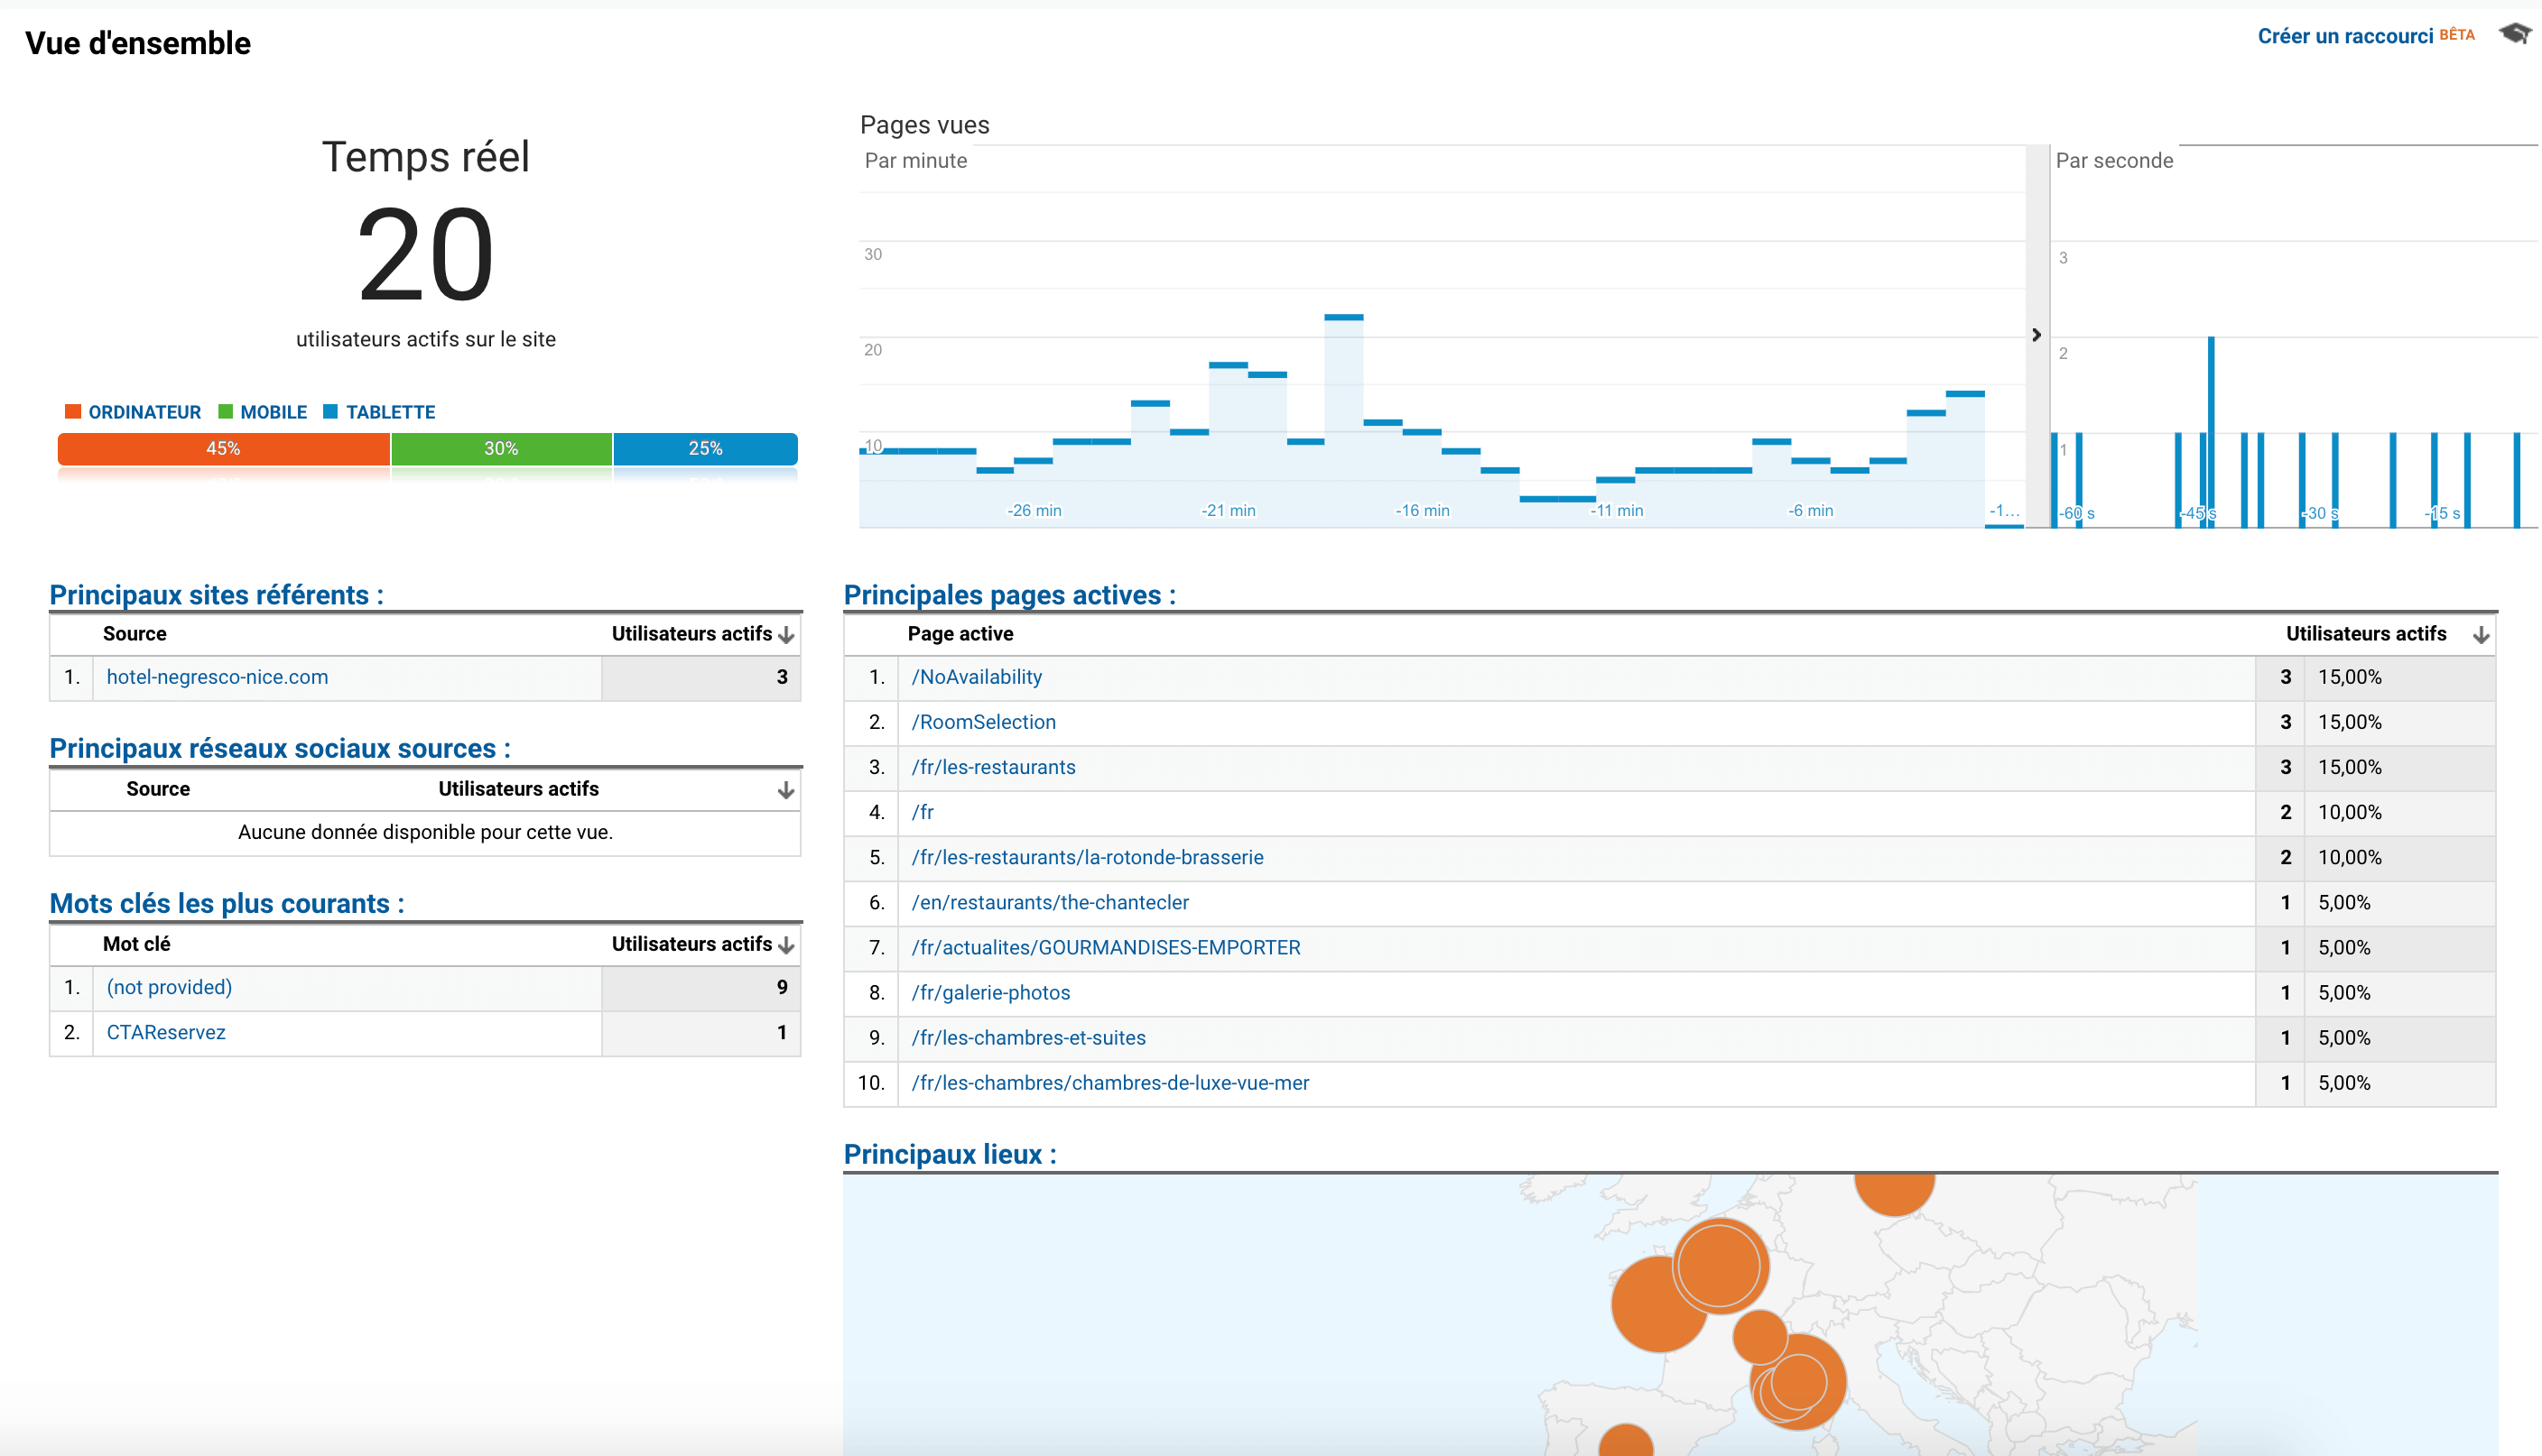
Task: Select the /RoomSelection page row
Action: coord(983,722)
